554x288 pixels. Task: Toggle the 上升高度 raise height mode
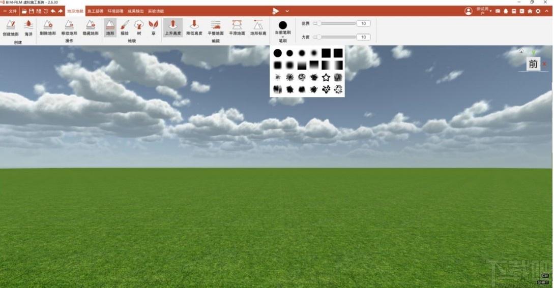173,27
